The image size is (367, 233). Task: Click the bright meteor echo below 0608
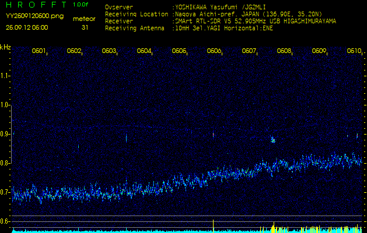(272, 140)
